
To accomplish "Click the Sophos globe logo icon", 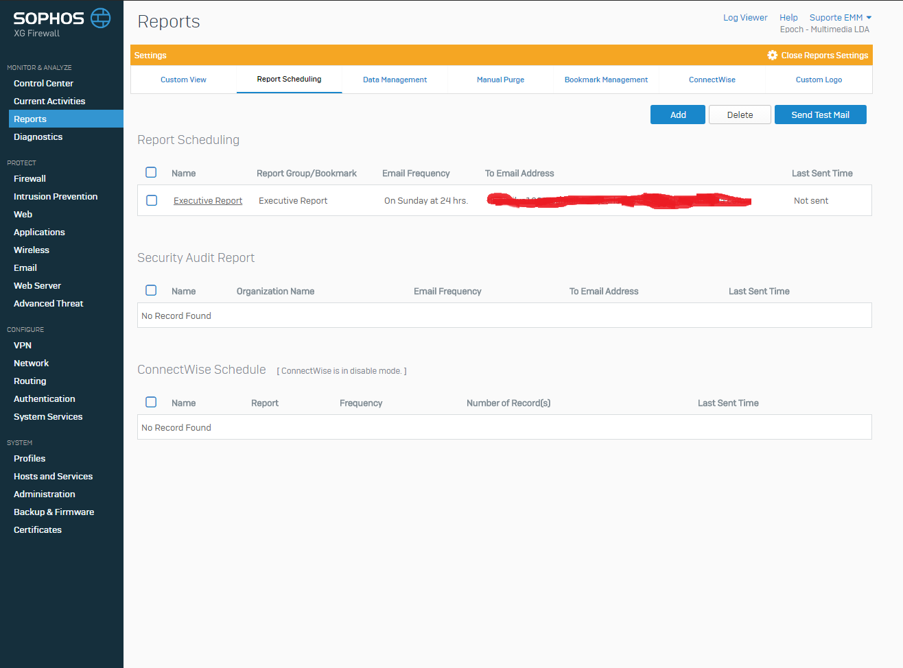I will click(101, 18).
